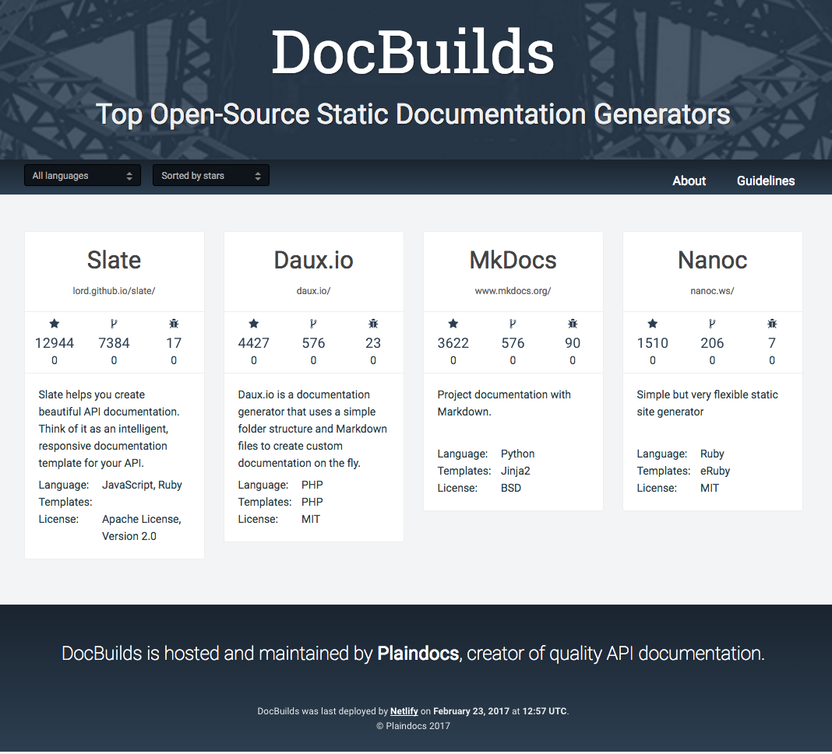Screen dimensions: 832x754
Task: Click Nanoc description Simple but very flexible
Action: click(x=707, y=403)
